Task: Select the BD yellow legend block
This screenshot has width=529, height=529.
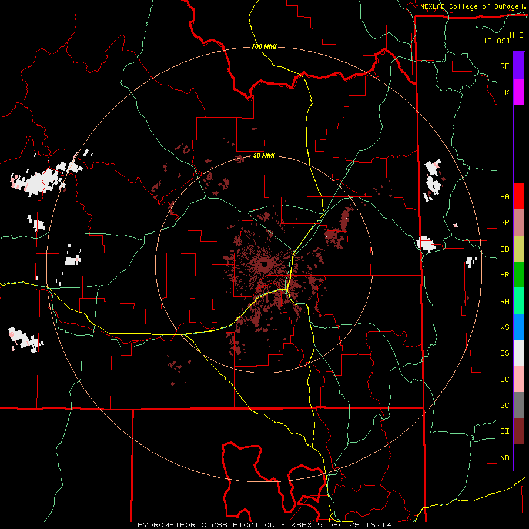Action: (519, 249)
